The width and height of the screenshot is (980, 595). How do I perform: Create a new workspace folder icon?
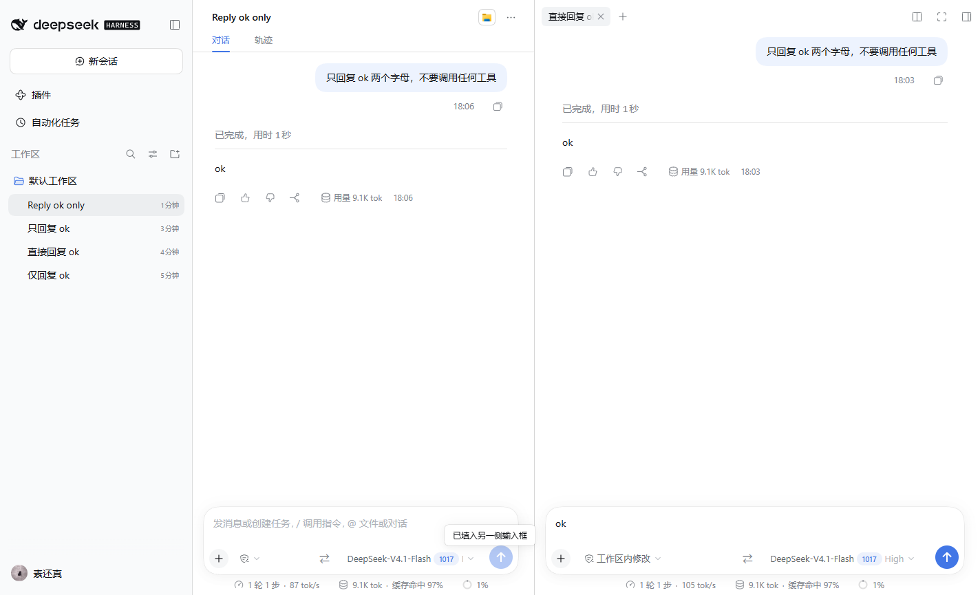[175, 154]
